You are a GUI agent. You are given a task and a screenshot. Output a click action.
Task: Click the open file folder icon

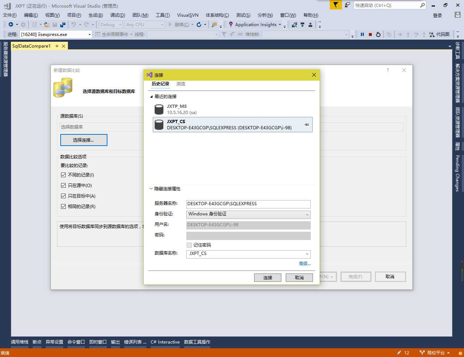point(47,24)
